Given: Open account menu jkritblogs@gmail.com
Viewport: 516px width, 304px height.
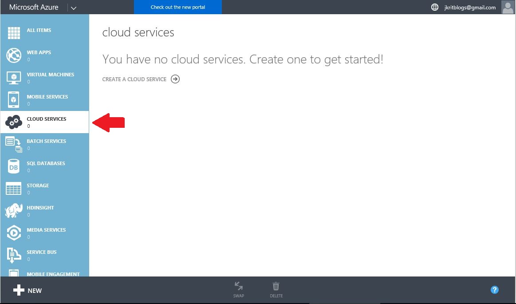Looking at the screenshot, I should pos(470,8).
